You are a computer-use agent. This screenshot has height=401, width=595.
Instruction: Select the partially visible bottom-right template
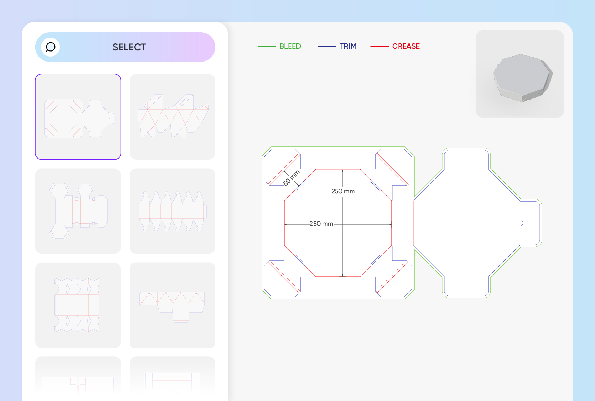pyautogui.click(x=172, y=379)
